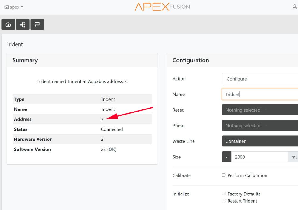Click the Address value 7

(x=102, y=119)
